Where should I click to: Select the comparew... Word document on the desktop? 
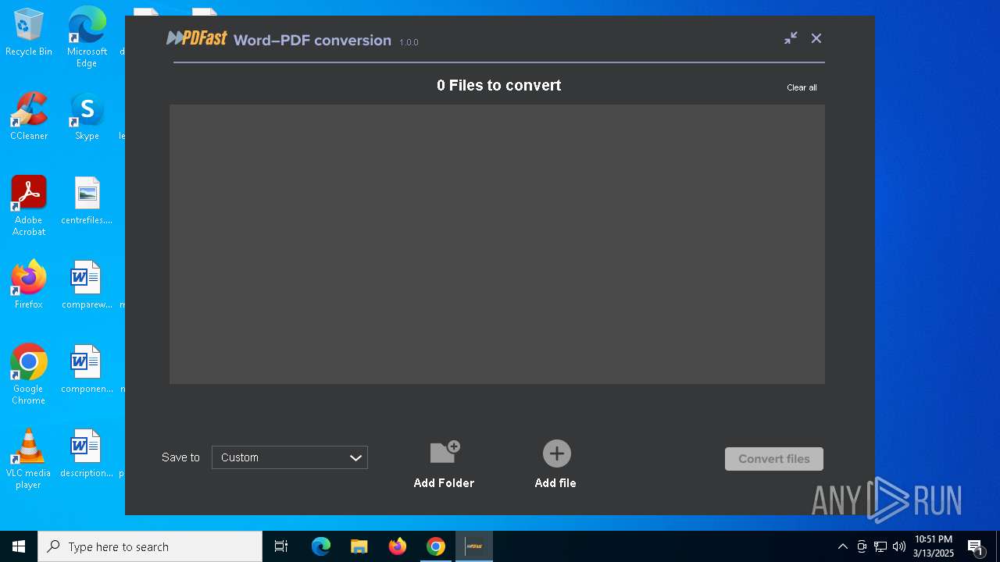[87, 285]
